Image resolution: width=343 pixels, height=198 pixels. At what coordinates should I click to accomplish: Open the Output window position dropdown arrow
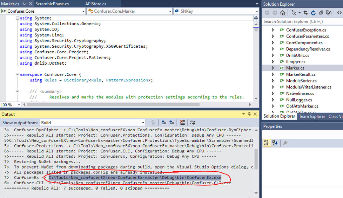point(243,114)
